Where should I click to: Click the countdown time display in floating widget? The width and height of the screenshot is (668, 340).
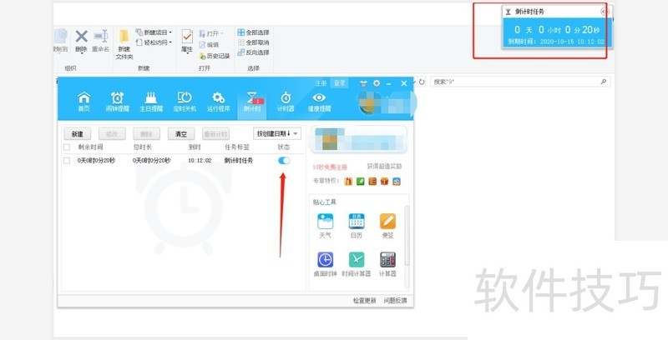coord(558,30)
